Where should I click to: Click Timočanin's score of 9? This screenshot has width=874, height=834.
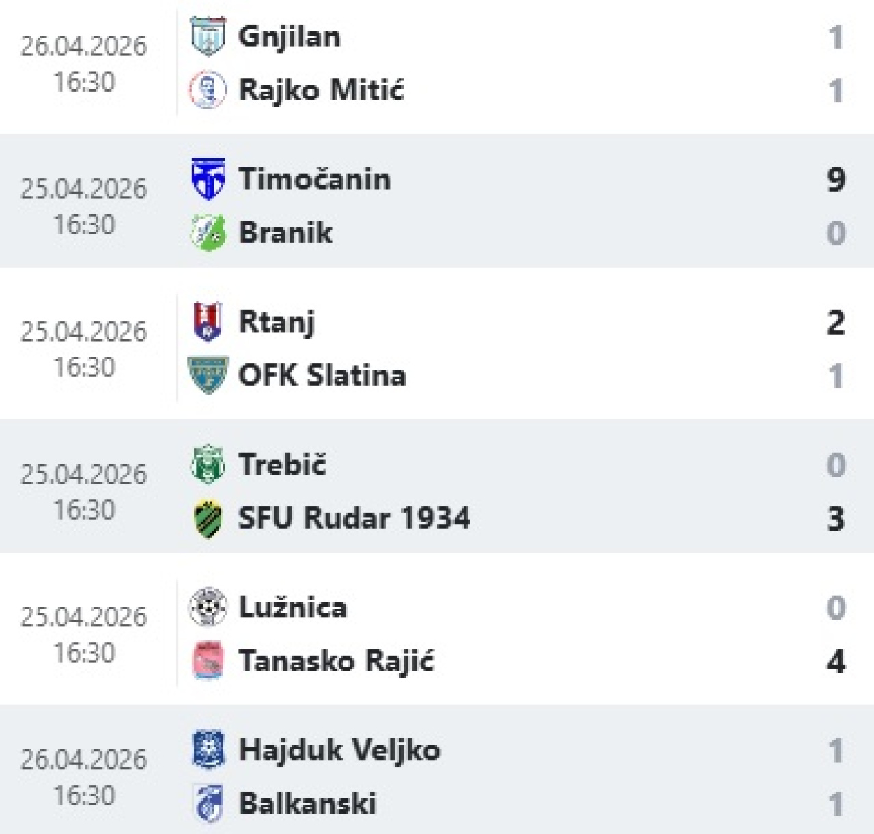836,179
